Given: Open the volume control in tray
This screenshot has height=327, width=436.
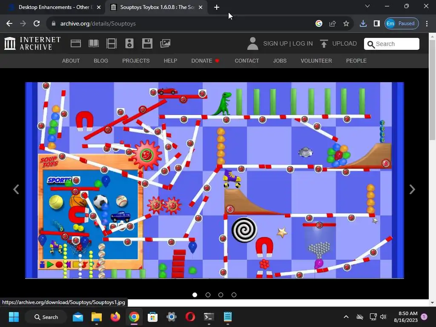Looking at the screenshot, I should (383, 317).
